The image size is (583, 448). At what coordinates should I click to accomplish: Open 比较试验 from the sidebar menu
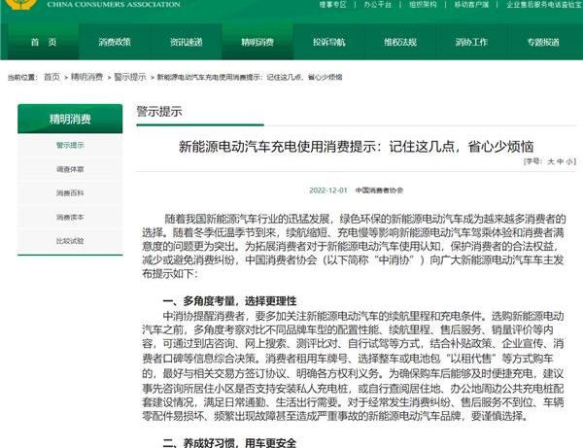pos(70,240)
